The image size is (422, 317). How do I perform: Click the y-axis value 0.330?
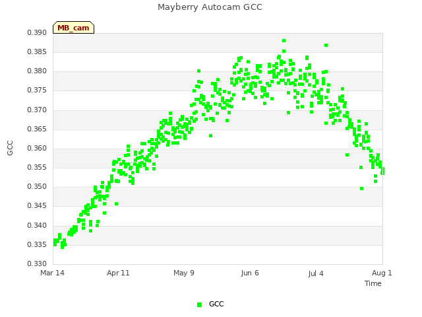(37, 264)
